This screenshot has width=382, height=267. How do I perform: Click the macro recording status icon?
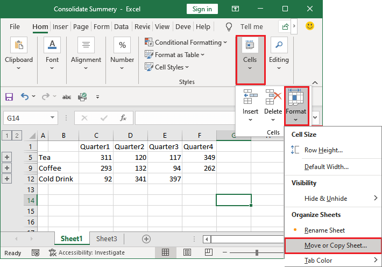pyautogui.click(x=36, y=252)
